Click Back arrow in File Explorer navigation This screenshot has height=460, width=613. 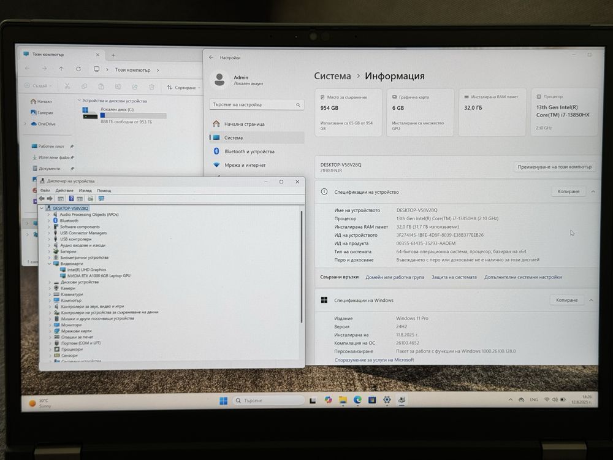[27, 69]
